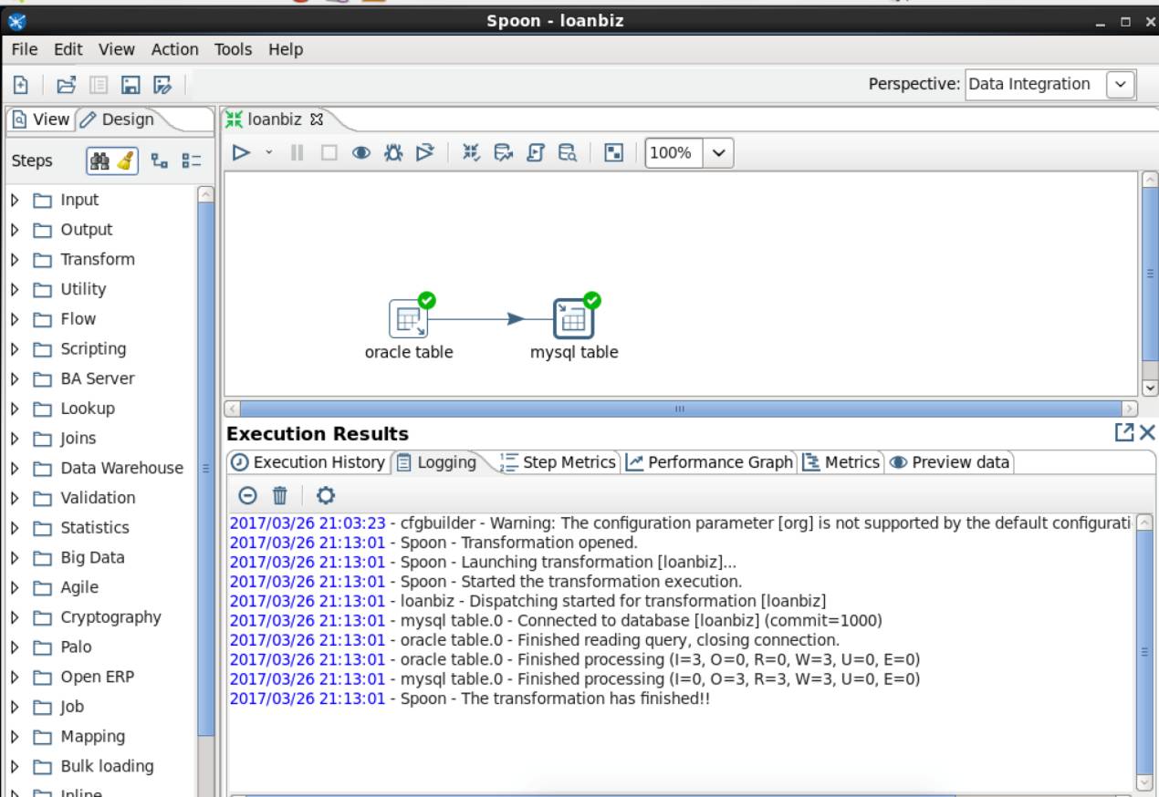Viewport: 1159px width, 797px height.
Task: Switch to the Design tab
Action: pos(117,119)
